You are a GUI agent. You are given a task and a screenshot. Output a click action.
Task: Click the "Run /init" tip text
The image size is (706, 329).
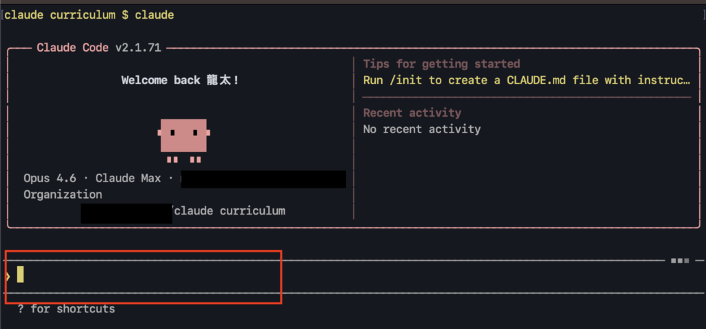tap(527, 80)
